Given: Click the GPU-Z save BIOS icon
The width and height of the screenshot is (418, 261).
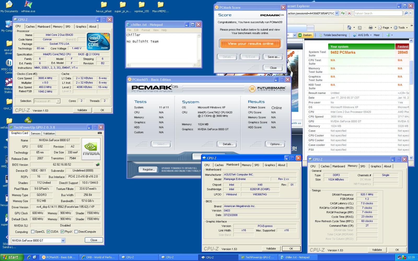Looking at the screenshot, I should (98, 164).
